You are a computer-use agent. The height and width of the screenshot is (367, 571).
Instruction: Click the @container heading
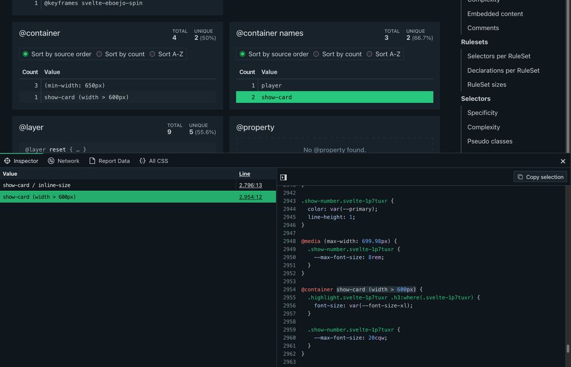point(39,33)
